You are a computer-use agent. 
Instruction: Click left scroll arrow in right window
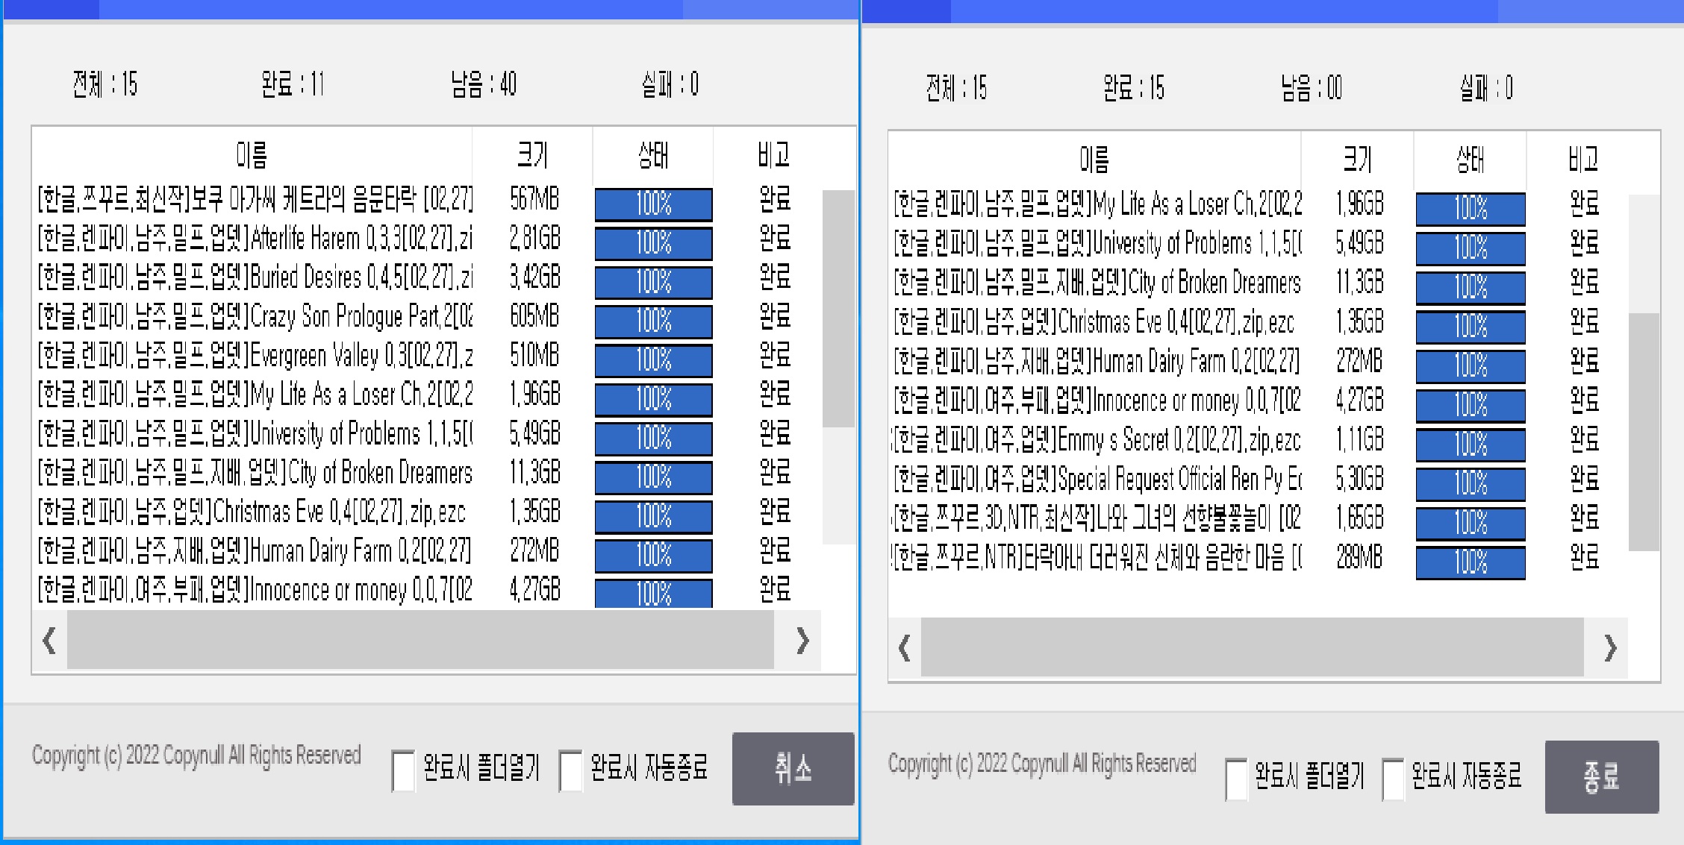[904, 647]
